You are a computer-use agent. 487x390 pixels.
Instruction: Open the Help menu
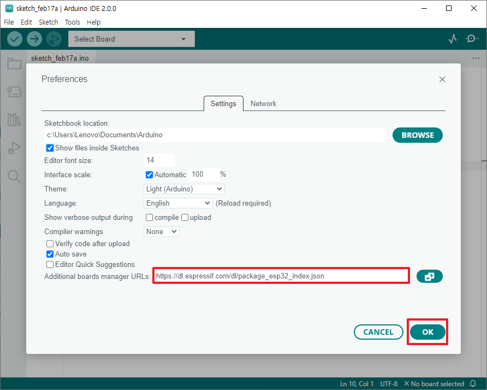coord(93,22)
